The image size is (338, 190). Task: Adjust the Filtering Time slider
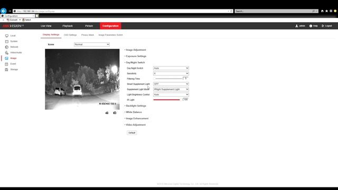[x=168, y=79]
